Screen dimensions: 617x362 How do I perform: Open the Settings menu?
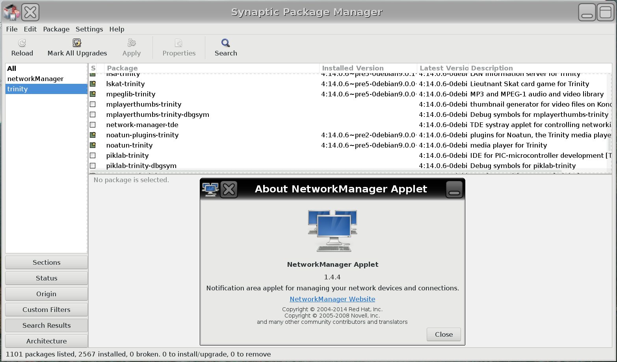89,29
